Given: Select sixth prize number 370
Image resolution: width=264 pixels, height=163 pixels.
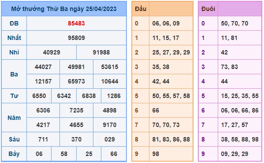Looking at the screenshot, I should [76, 139].
